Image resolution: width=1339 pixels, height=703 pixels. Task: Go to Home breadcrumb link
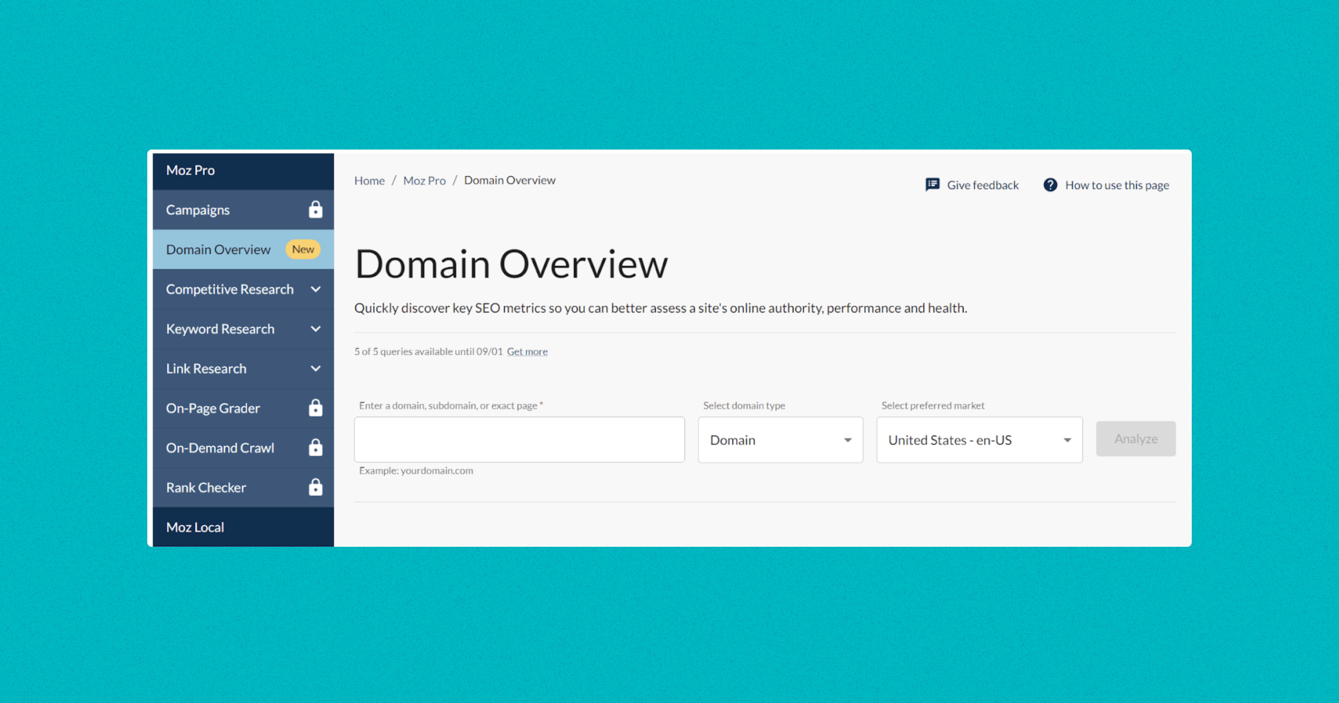pyautogui.click(x=369, y=181)
